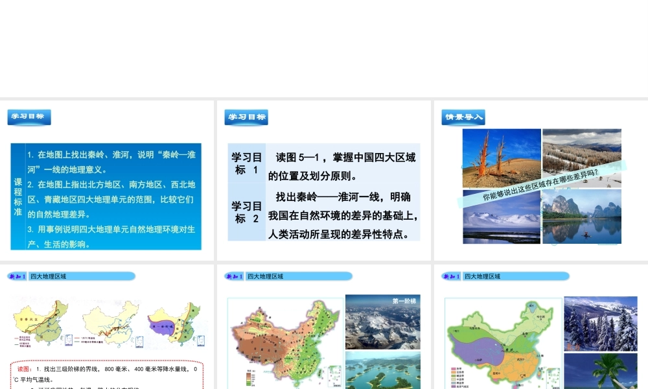Screen dimensions: 648x389
Task: Open the 课程标准 learning goals slide thumbnail
Action: tap(107, 180)
